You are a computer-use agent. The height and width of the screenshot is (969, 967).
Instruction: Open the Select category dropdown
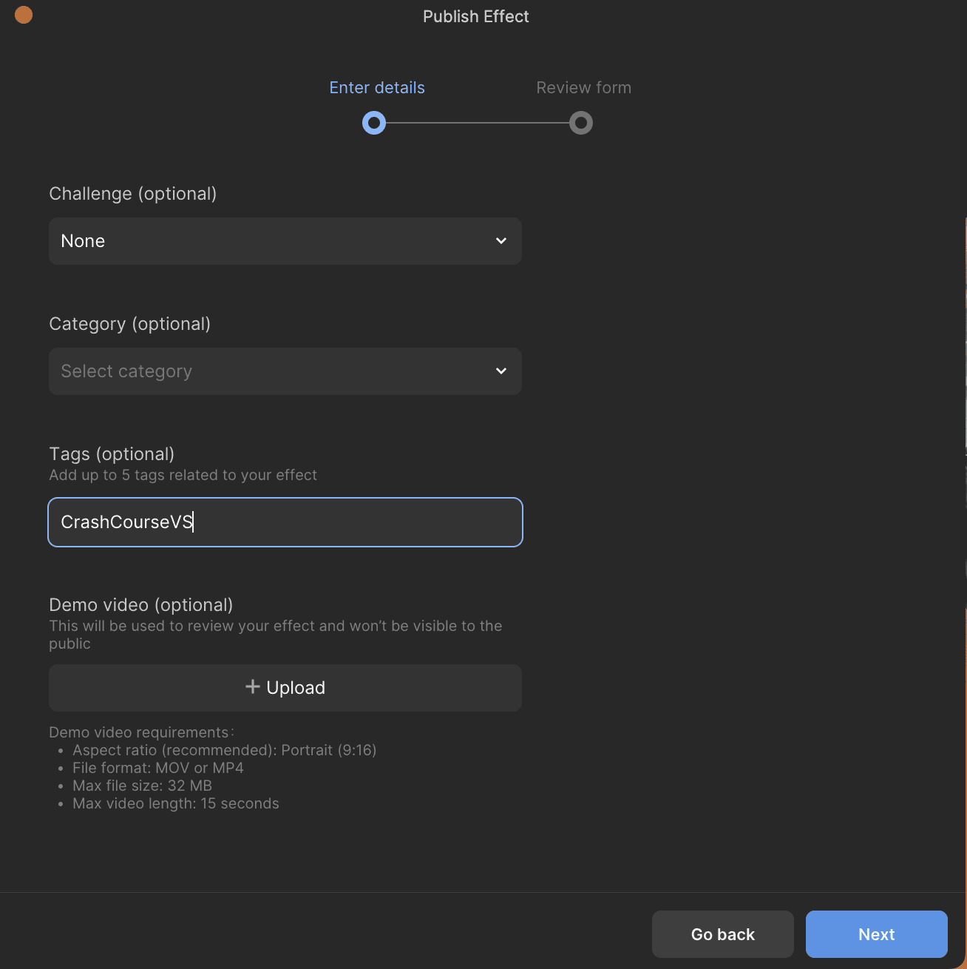pos(285,371)
